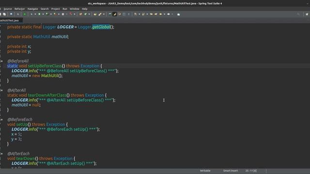Viewport: 310px width, 174px height.
Task: Click the Save All toolbar icon
Action: pyautogui.click(x=4, y=14)
